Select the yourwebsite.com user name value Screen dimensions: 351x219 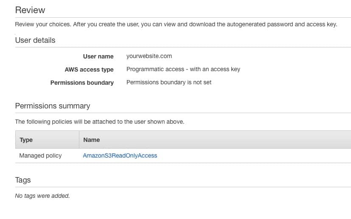click(x=149, y=56)
